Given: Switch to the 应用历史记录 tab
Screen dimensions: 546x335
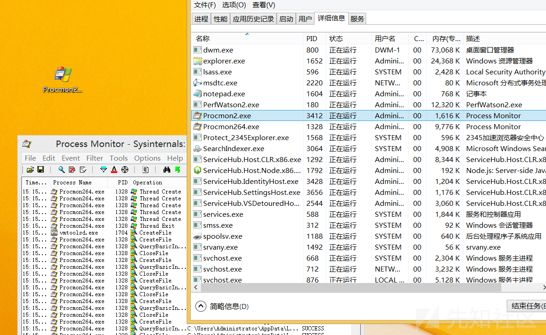Looking at the screenshot, I should (253, 19).
